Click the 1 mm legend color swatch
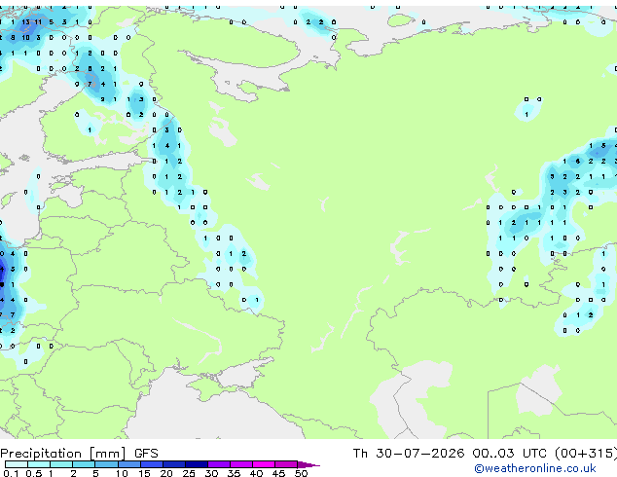This screenshot has width=617, height=477. (x=61, y=464)
